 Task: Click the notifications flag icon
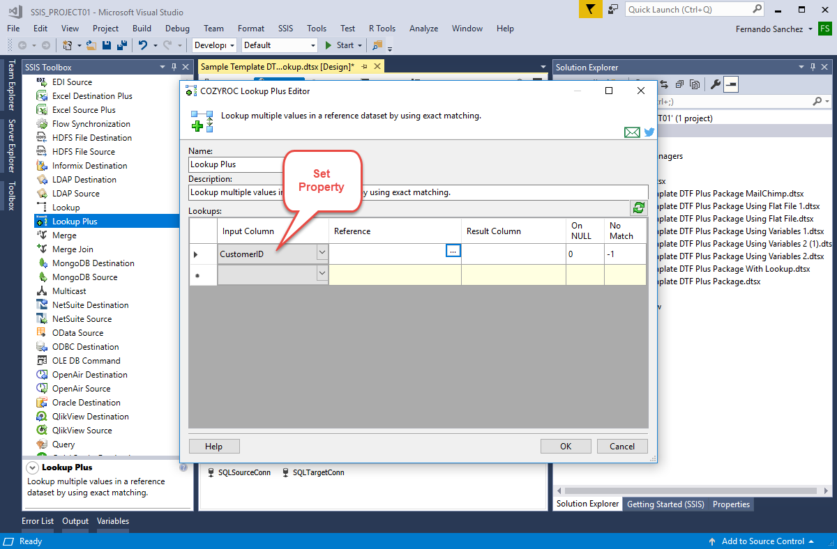(590, 9)
